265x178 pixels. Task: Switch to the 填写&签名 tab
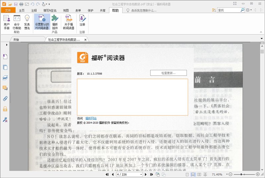pyautogui.click(x=50, y=11)
